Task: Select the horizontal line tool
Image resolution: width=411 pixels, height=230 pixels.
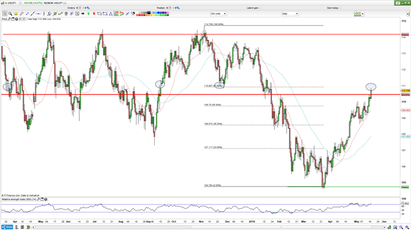Action: click(x=38, y=14)
